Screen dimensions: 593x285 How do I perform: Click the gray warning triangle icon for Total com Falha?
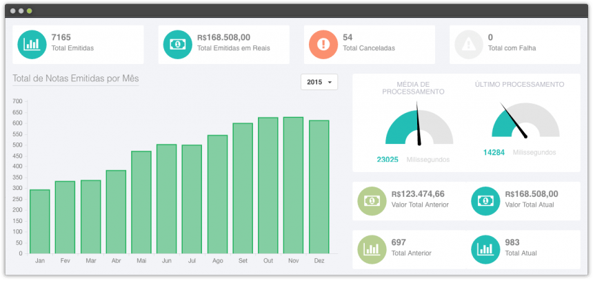click(x=469, y=45)
